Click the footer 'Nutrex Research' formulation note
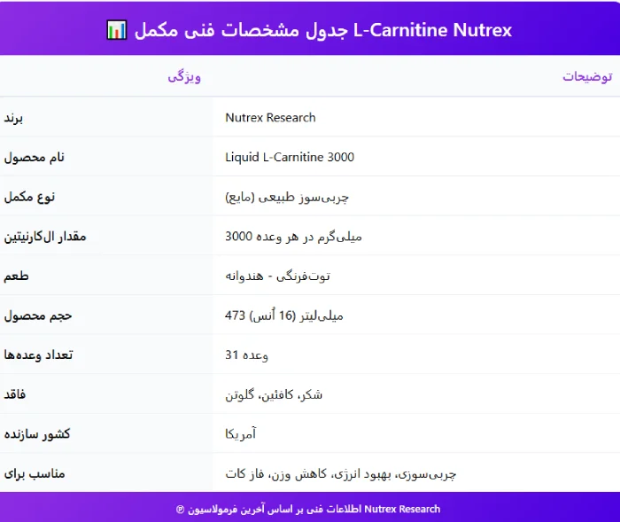The width and height of the screenshot is (620, 522). (x=308, y=509)
